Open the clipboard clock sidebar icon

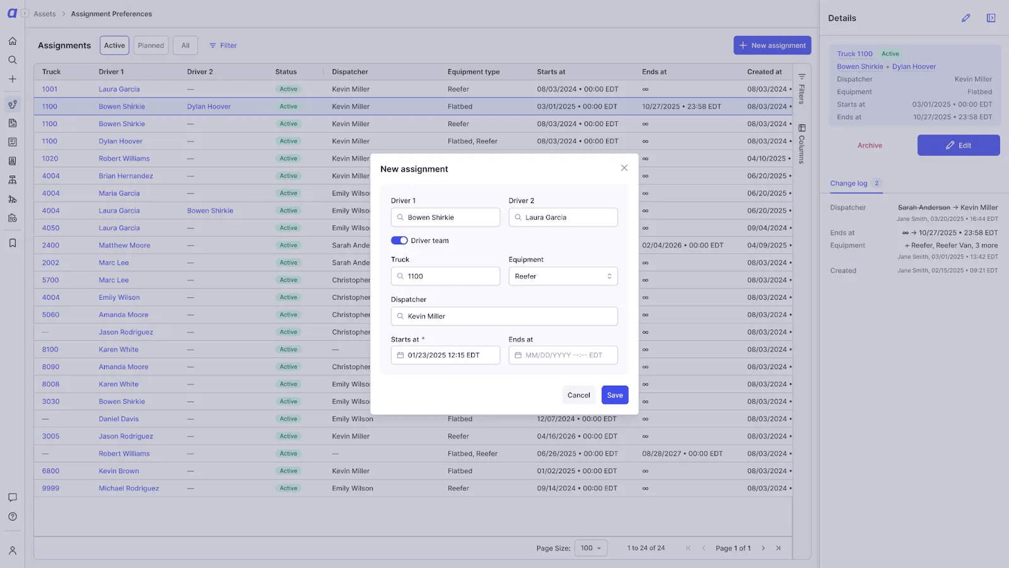click(x=12, y=218)
